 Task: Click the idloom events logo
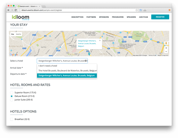tap(20, 17)
